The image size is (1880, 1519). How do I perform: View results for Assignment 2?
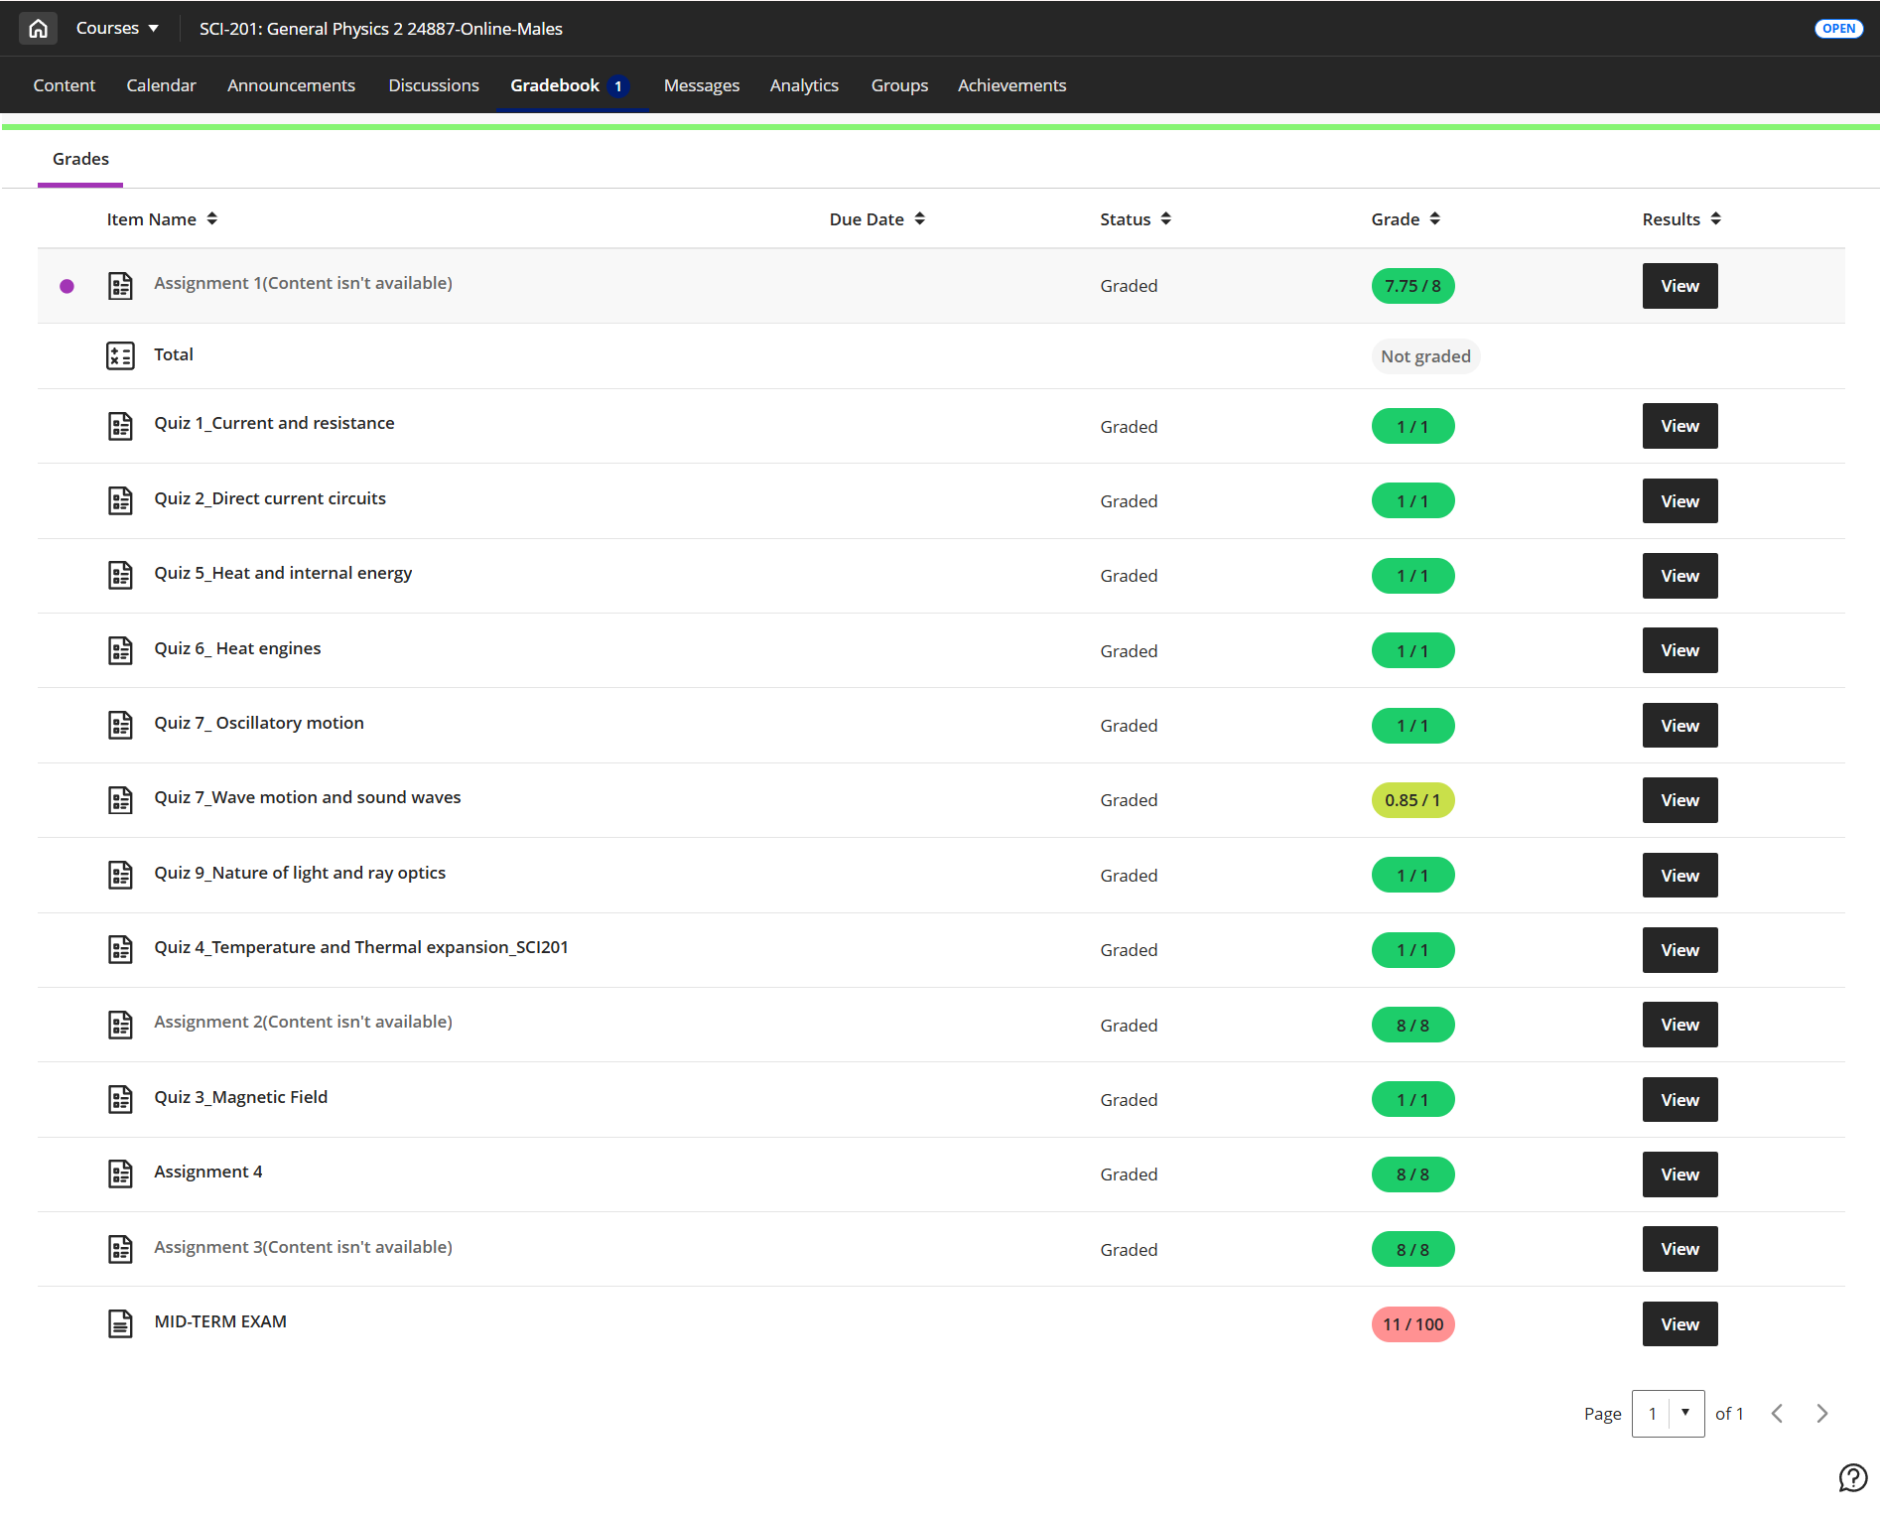point(1679,1025)
